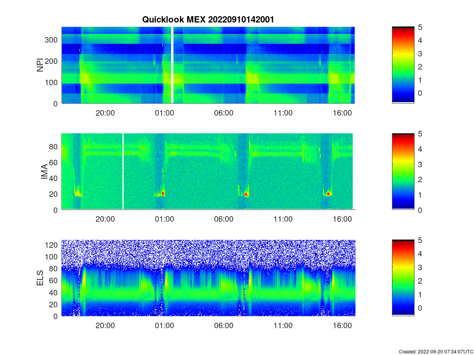Click the IMA panel colorbar
The width and height of the screenshot is (474, 355).
[x=403, y=172]
